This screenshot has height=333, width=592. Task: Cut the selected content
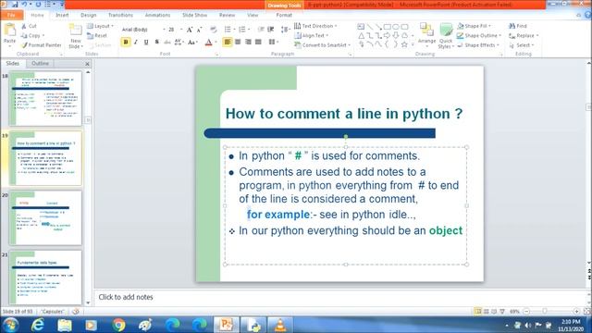point(29,26)
